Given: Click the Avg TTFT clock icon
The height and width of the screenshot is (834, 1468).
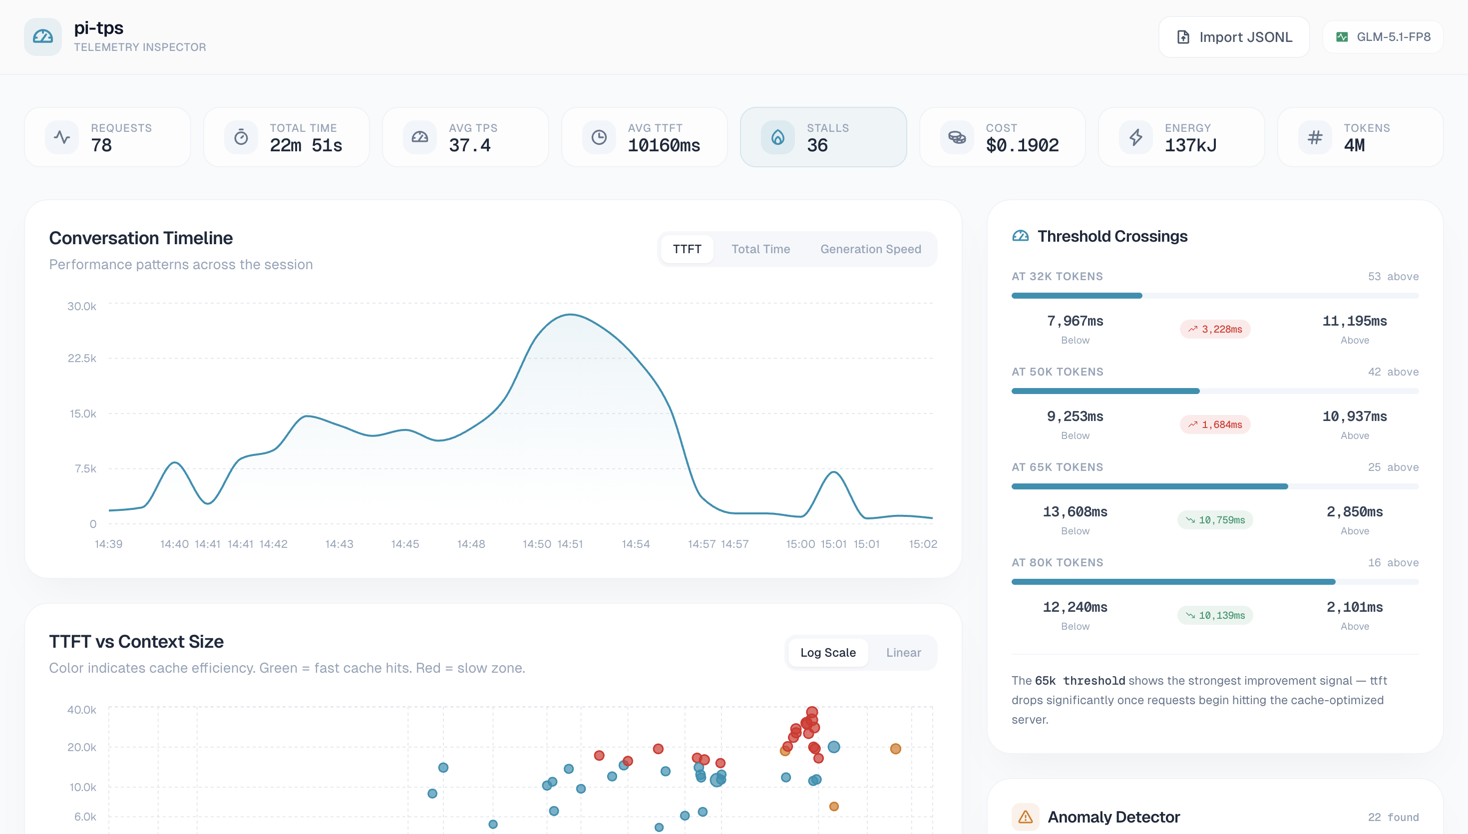Looking at the screenshot, I should click(599, 137).
